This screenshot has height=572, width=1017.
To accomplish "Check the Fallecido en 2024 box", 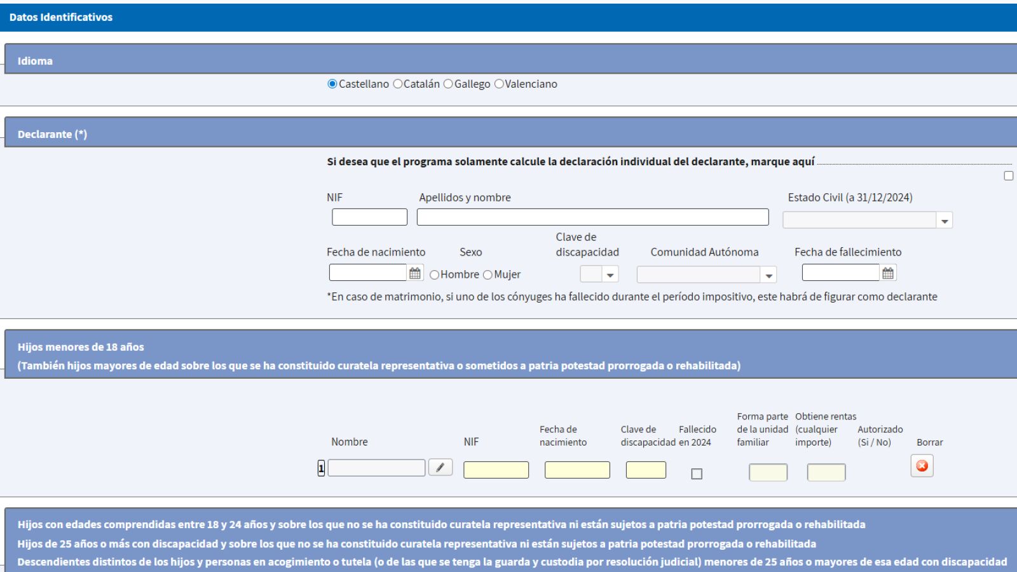I will (x=697, y=473).
